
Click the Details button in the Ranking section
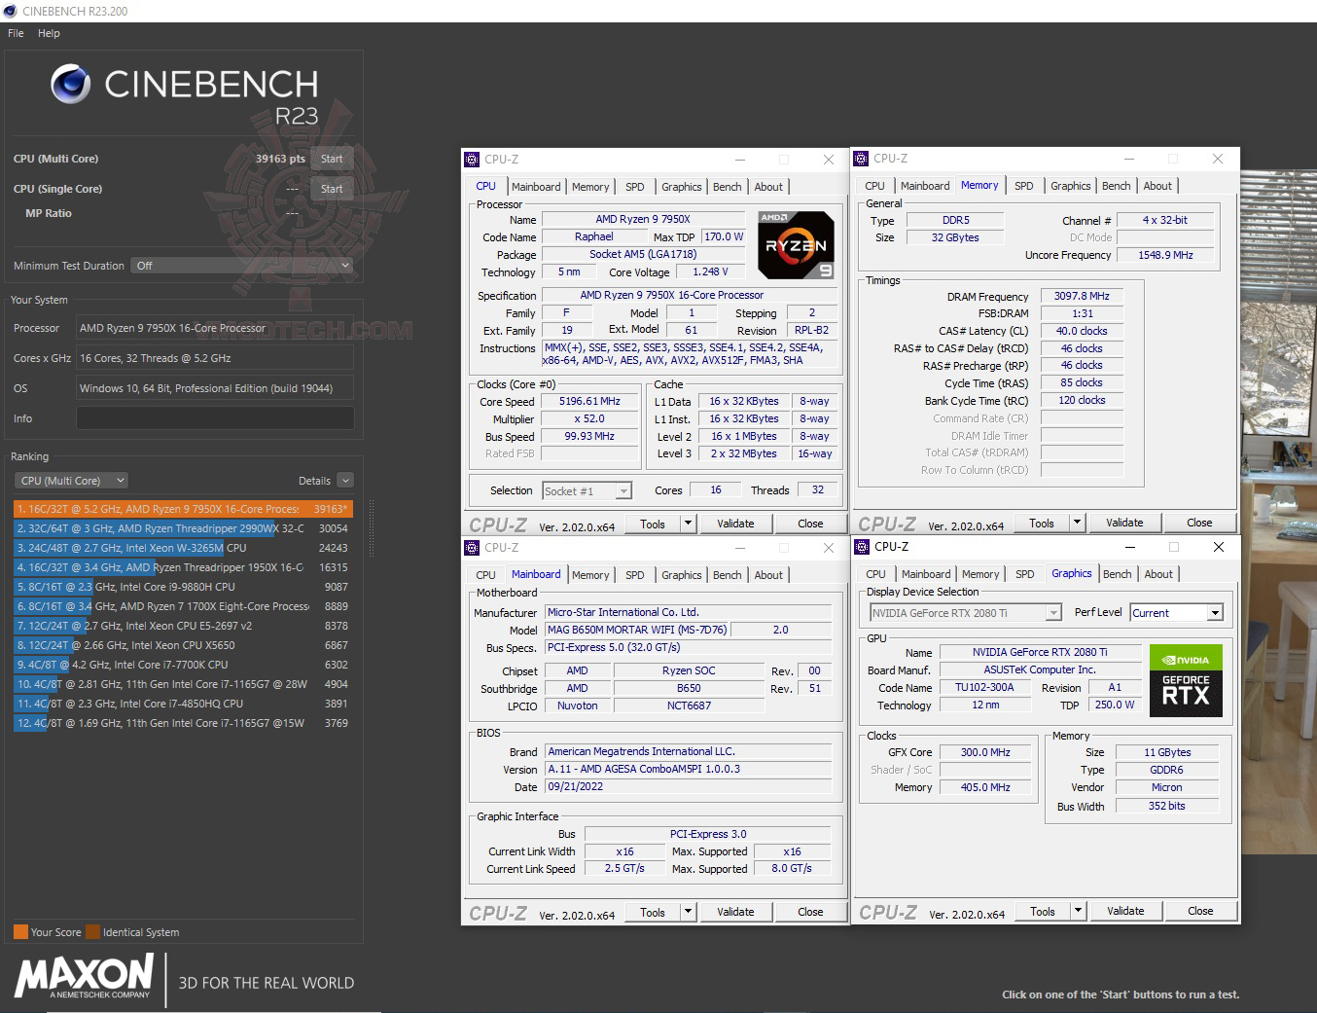tap(316, 480)
